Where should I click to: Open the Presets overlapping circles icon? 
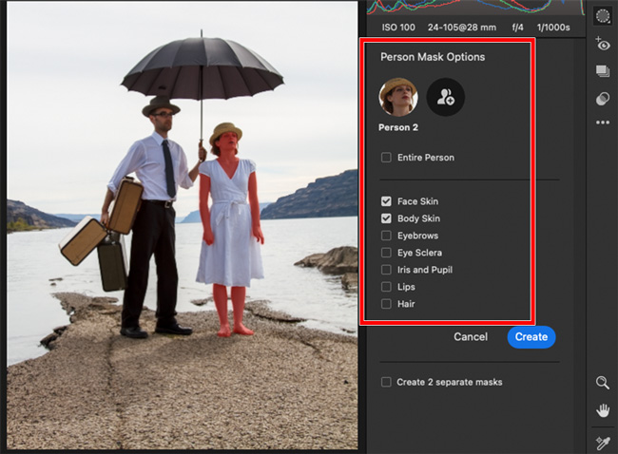click(603, 99)
